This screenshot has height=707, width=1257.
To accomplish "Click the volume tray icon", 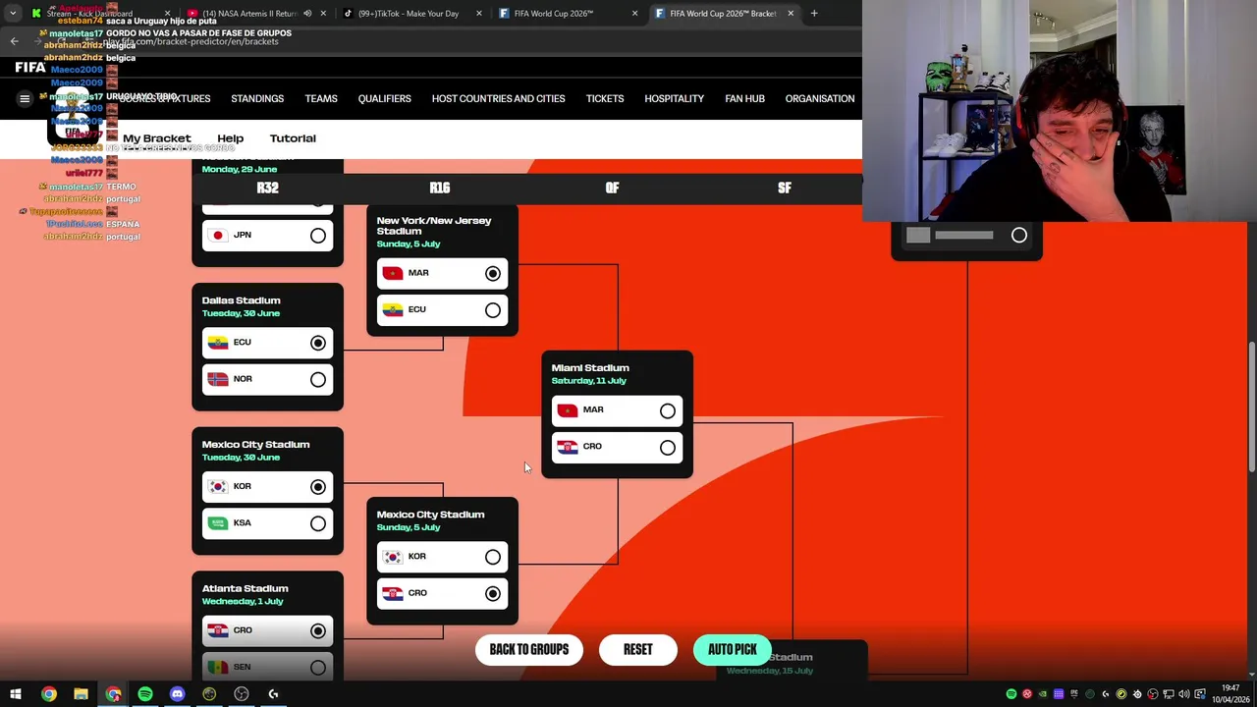I will (1183, 694).
